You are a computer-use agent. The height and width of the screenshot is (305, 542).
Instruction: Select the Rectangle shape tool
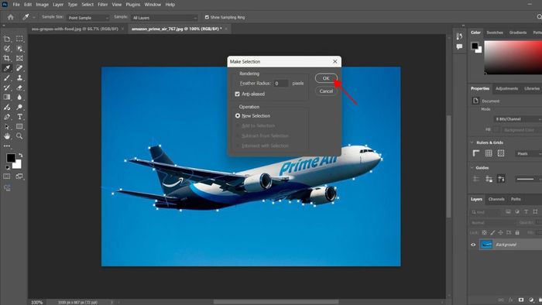point(19,126)
